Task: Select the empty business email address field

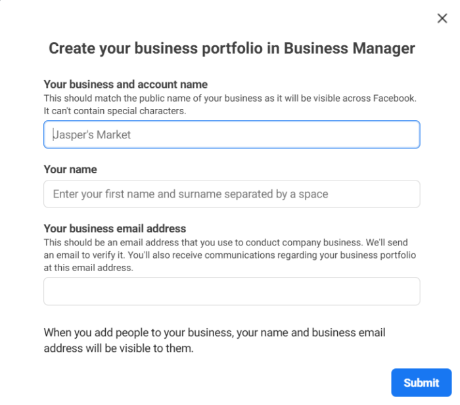Action: coord(231,291)
